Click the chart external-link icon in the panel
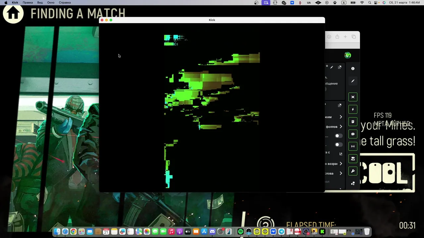Viewport: 424px width, 238px height. click(x=341, y=154)
